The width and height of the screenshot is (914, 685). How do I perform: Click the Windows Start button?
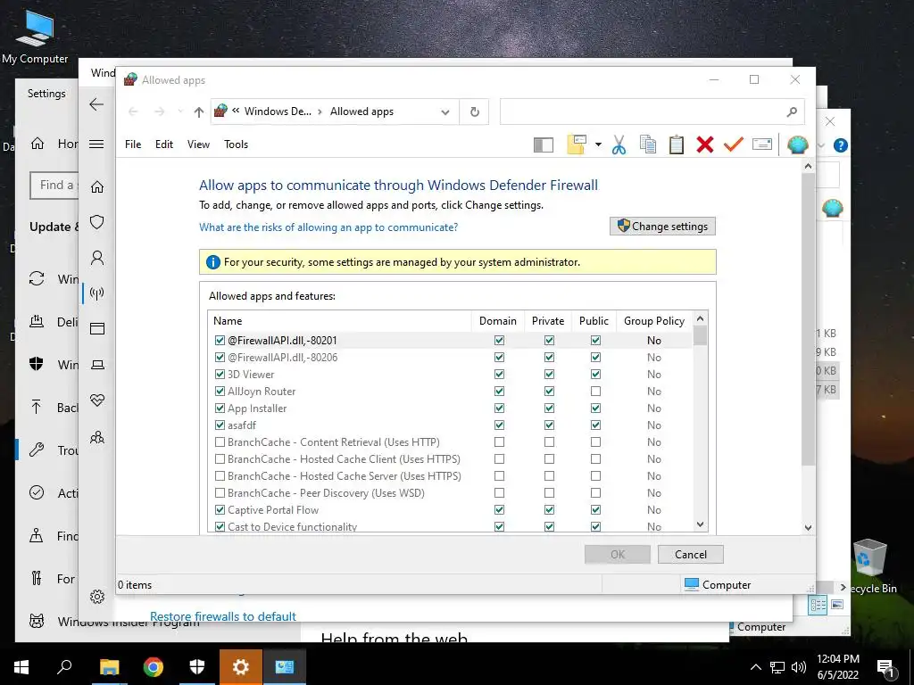tap(21, 666)
